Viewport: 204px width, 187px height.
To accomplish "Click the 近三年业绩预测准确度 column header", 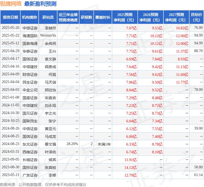I will pyautogui.click(x=68, y=17).
